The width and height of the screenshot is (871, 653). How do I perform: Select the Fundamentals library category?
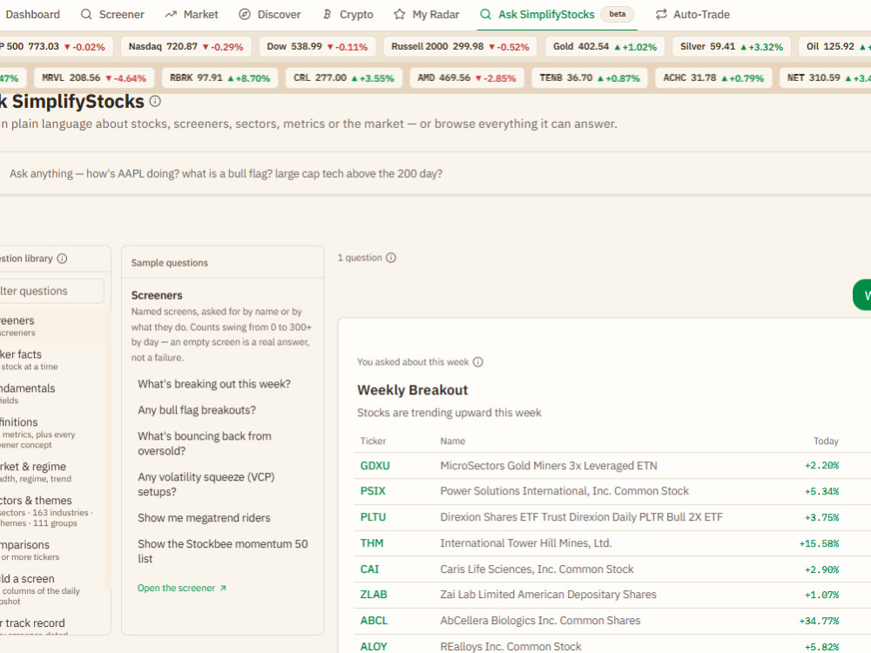52,394
